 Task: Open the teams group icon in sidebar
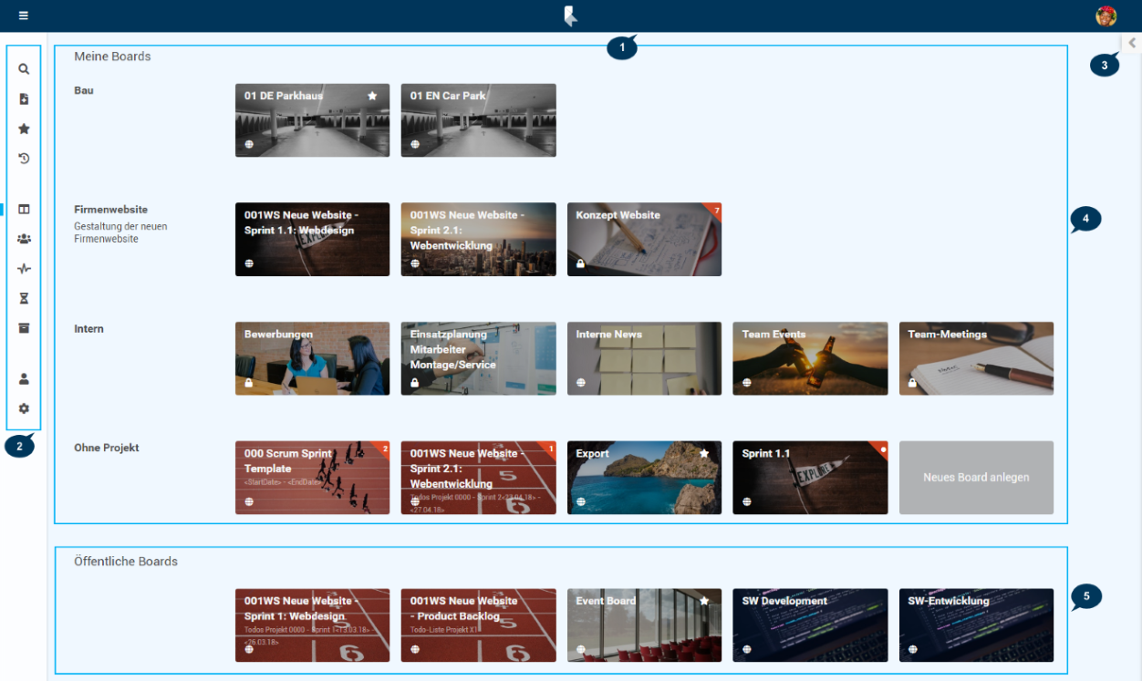pyautogui.click(x=24, y=239)
